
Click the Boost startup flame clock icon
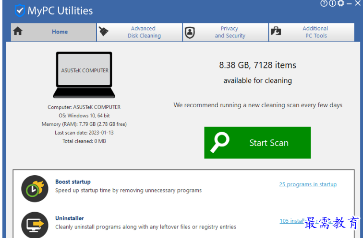click(x=35, y=189)
